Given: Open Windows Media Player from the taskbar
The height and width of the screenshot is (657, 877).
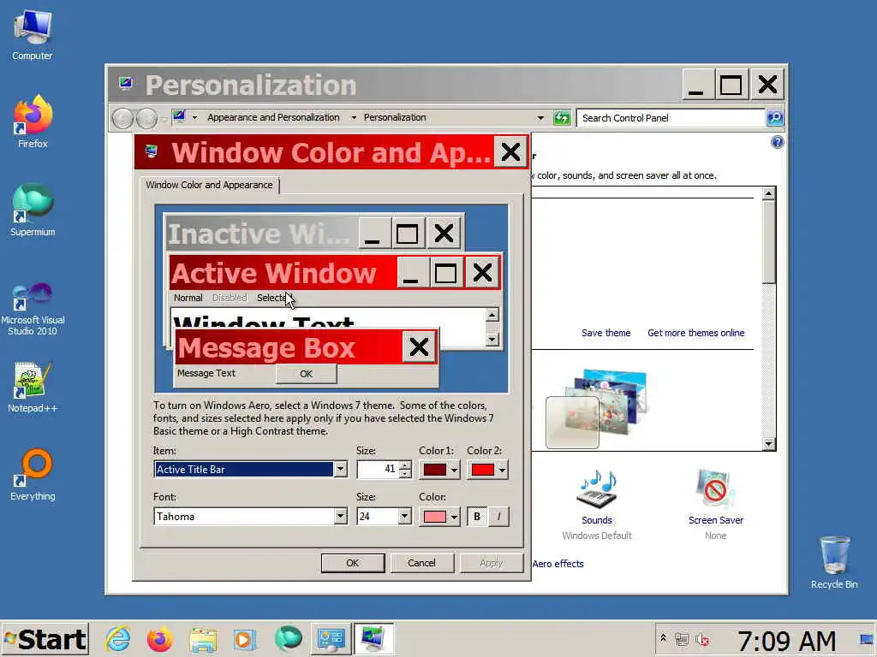Looking at the screenshot, I should (245, 639).
